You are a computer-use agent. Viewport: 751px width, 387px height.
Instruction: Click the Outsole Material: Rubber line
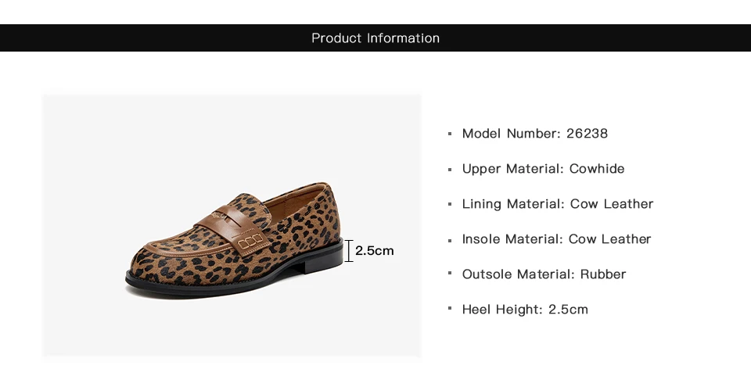544,274
